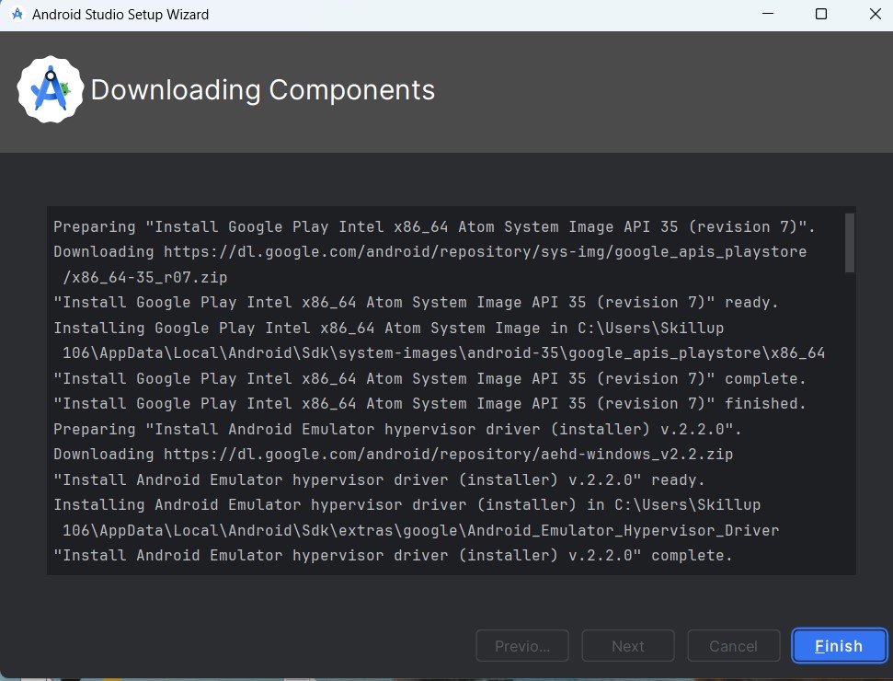Click the greyed-out Cancel button

pyautogui.click(x=734, y=646)
